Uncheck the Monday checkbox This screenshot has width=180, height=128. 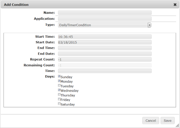tap(59, 81)
